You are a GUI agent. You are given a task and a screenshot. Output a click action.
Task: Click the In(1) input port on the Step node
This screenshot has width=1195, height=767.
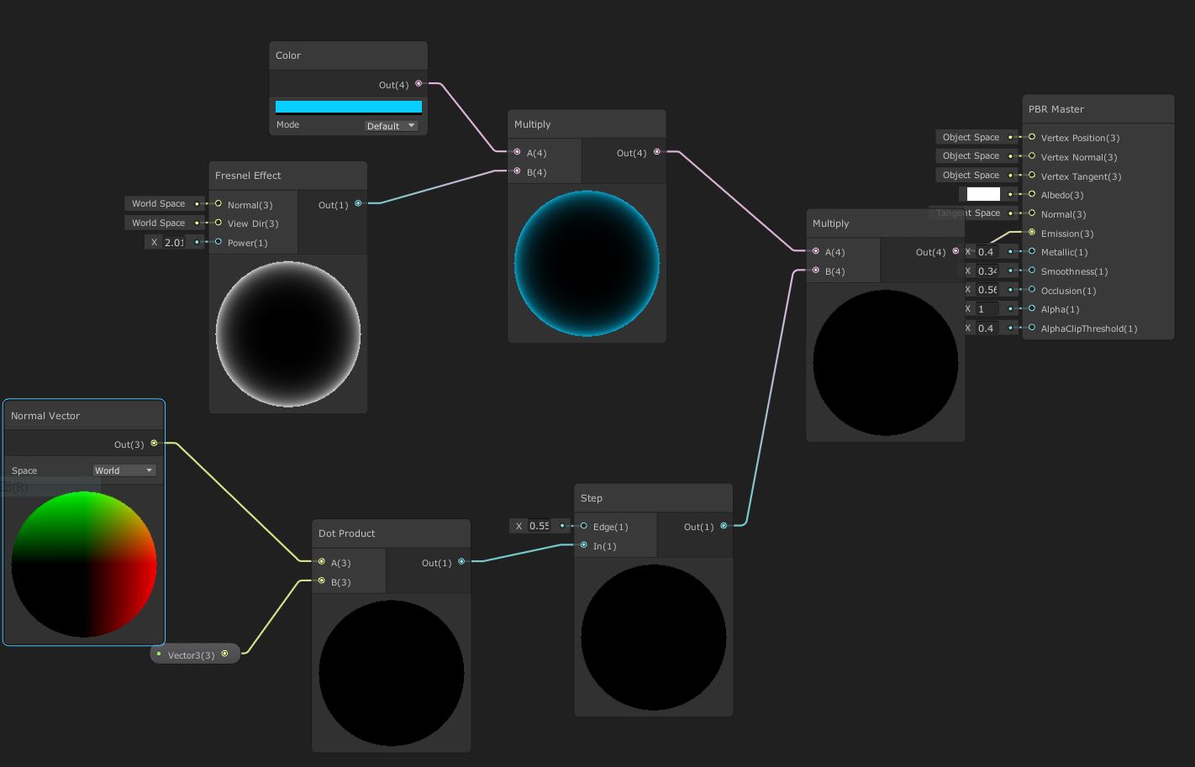(x=584, y=545)
